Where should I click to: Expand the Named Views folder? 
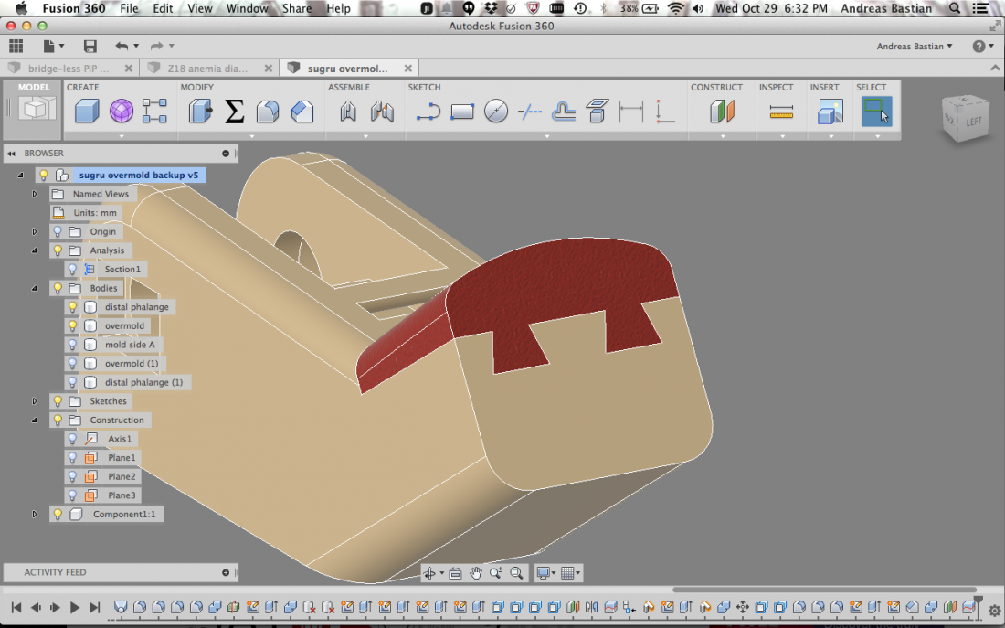coord(35,194)
